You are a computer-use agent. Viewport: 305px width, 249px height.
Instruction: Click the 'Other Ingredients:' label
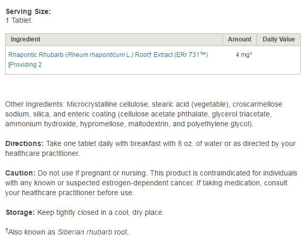coord(35,104)
